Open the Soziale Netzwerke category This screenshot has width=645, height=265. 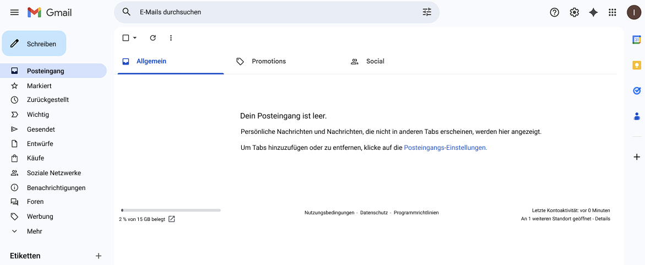point(53,173)
